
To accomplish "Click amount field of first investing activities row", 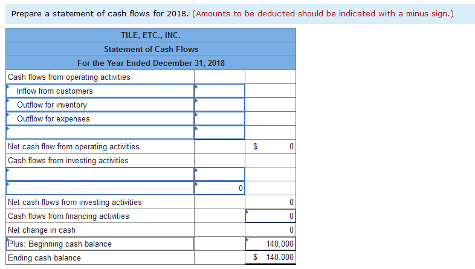I will 219,174.
